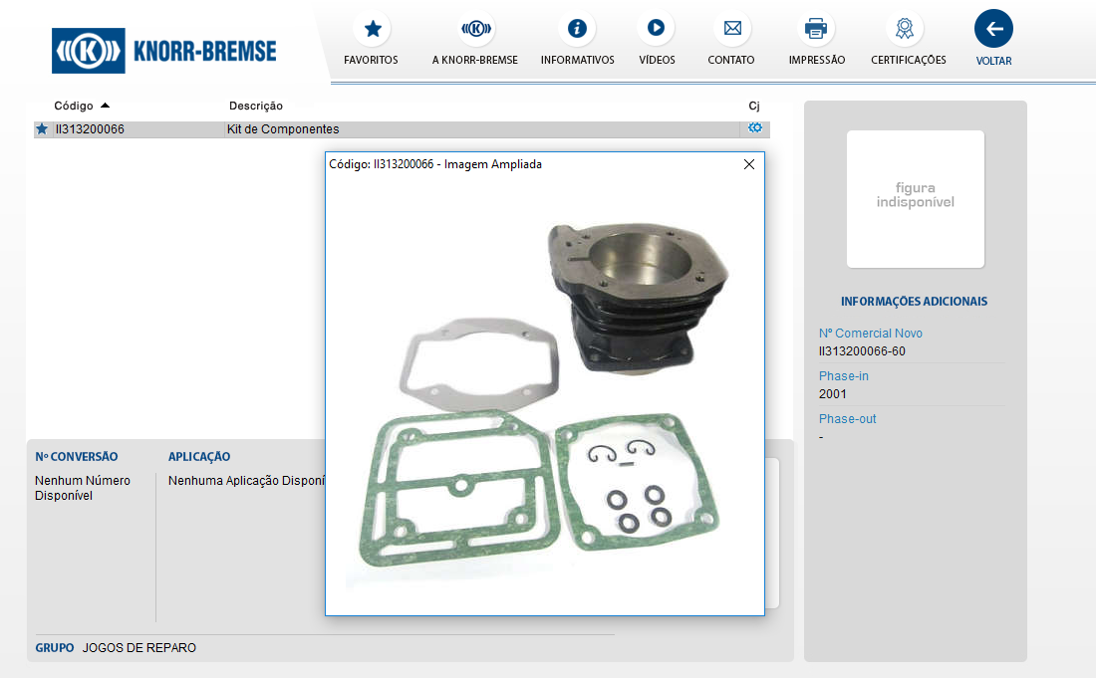Open the Informativos info icon

[x=577, y=29]
